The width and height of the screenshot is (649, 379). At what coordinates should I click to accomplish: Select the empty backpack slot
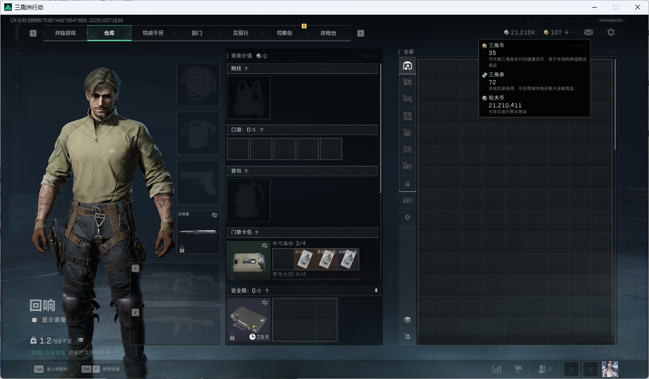click(x=249, y=200)
